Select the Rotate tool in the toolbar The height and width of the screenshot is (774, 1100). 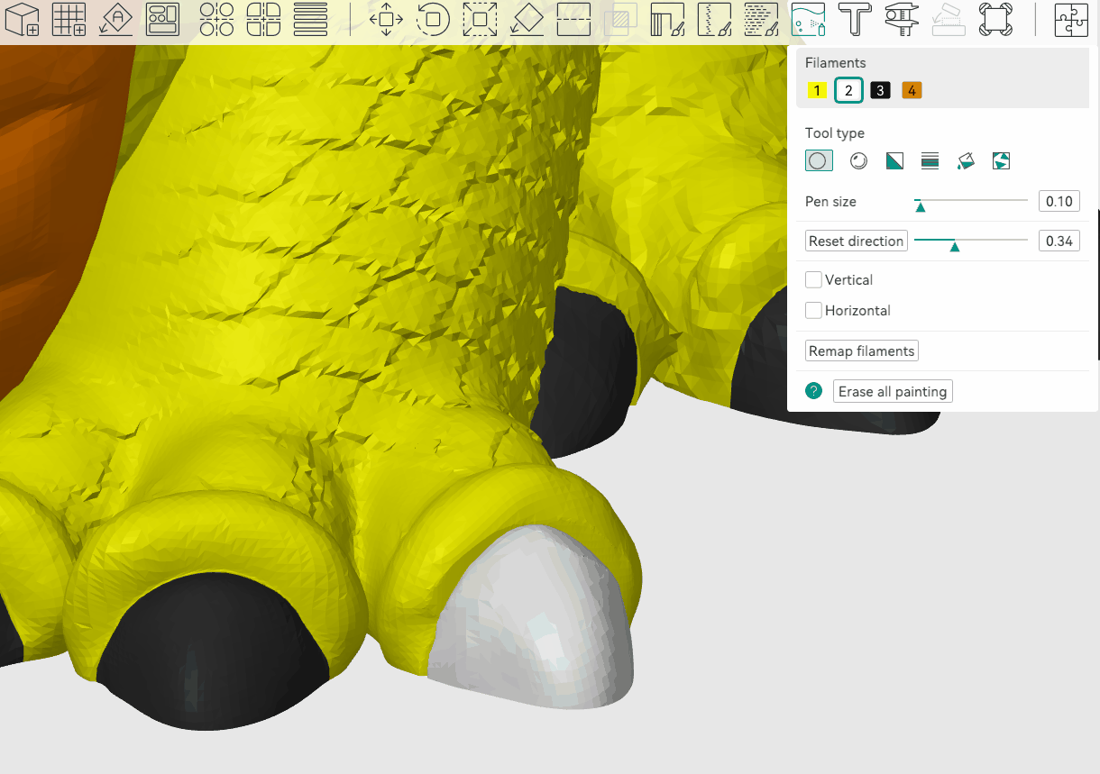433,19
